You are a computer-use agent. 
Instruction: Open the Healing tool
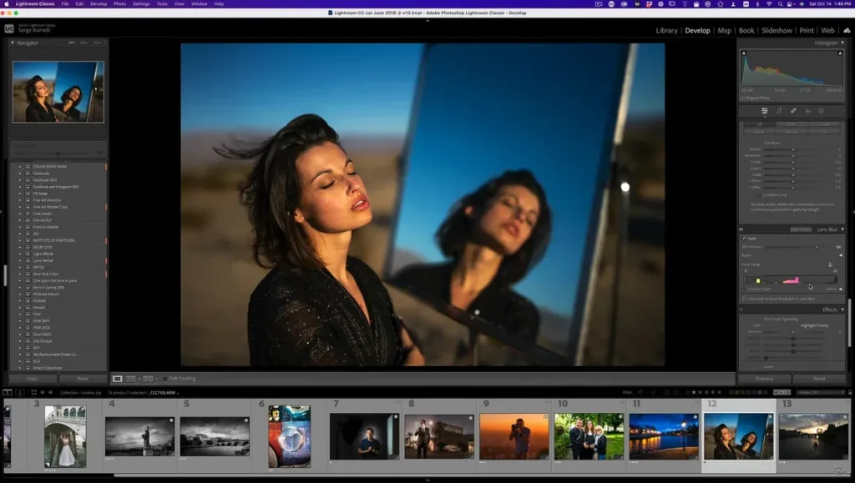click(x=793, y=110)
